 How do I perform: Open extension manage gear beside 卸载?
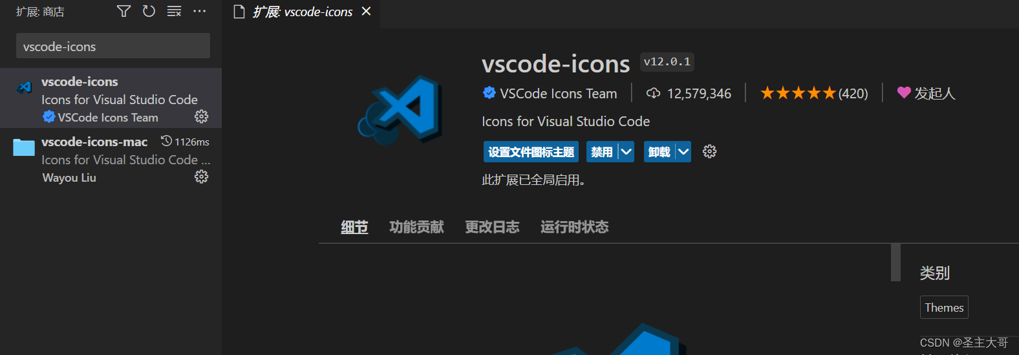[709, 151]
